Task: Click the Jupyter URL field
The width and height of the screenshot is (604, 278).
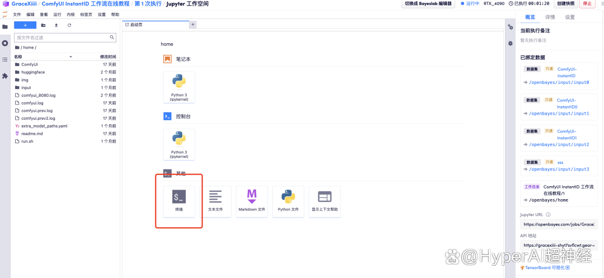Action: coord(559,224)
